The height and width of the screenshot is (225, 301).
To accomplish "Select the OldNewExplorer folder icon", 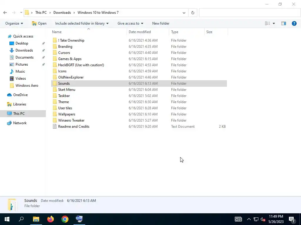I will coord(55,77).
